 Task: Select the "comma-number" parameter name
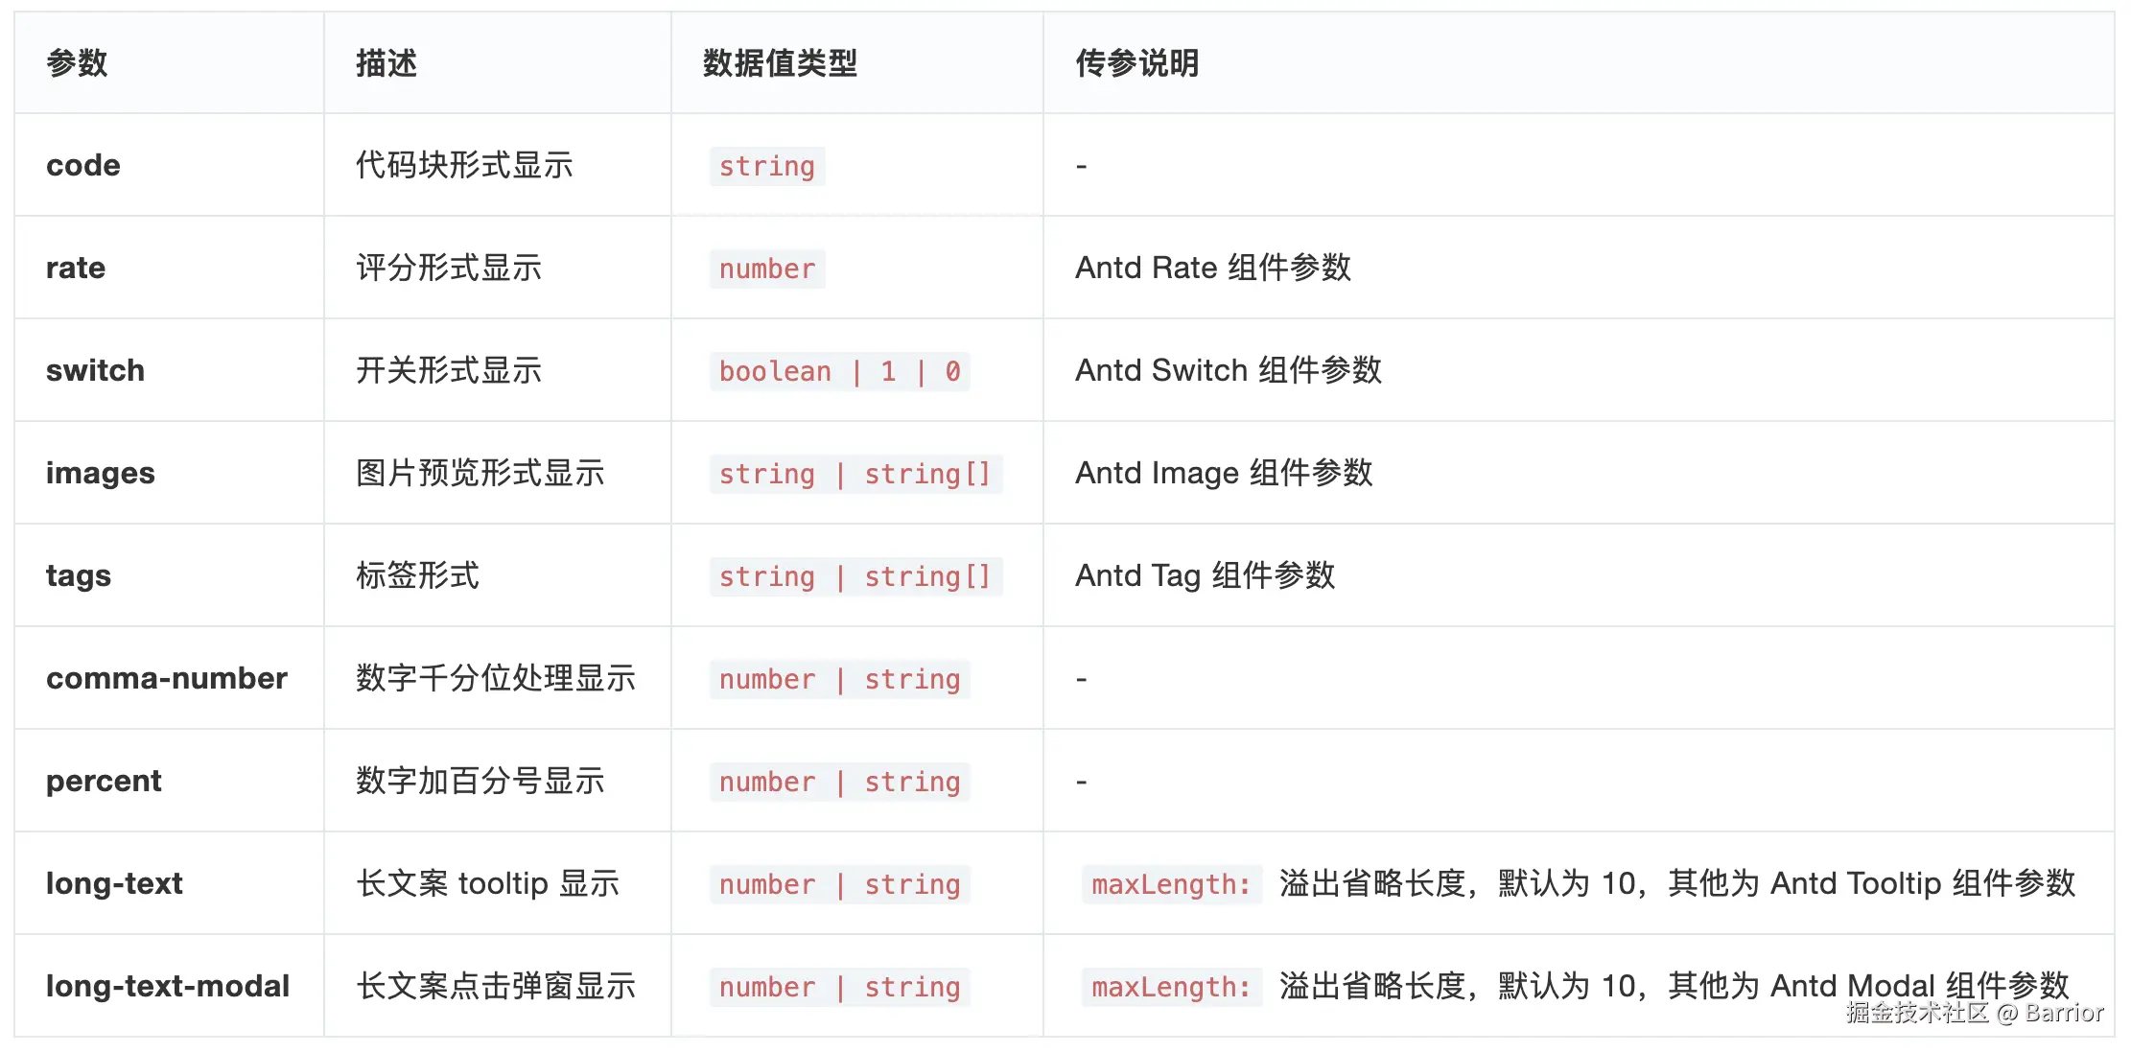tap(167, 679)
